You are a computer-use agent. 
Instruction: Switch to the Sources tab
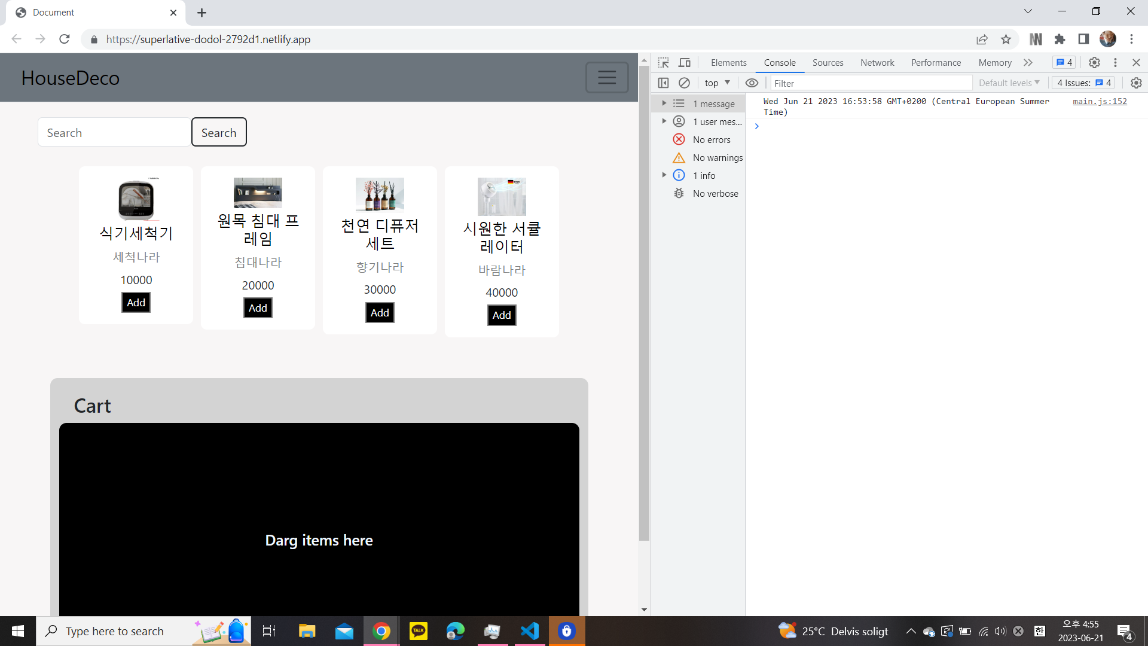pos(828,62)
